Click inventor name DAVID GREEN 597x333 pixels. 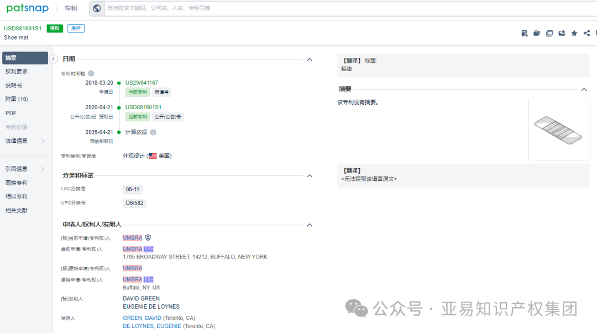coord(142,298)
